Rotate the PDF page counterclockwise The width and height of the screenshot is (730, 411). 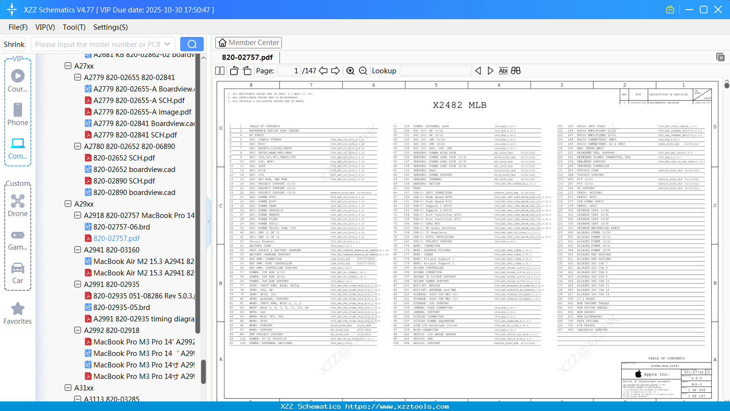[234, 70]
